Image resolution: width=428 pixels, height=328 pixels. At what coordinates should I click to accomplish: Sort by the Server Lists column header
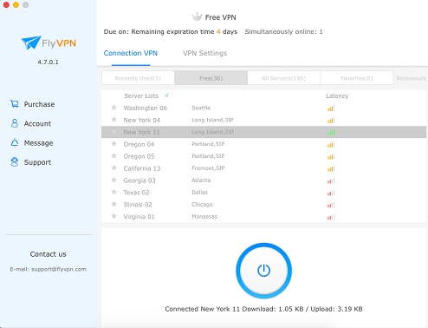click(141, 95)
